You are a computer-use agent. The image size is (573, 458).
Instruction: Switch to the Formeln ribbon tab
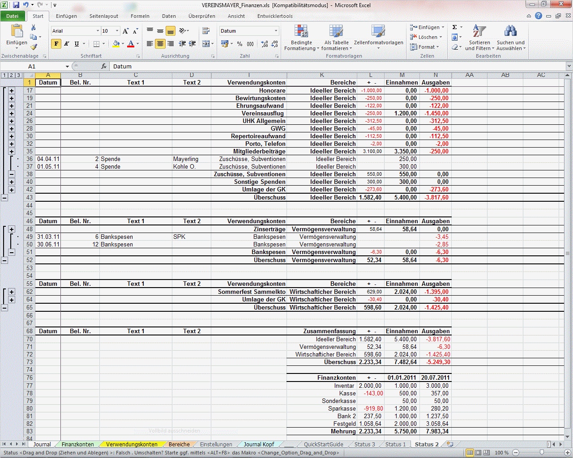(140, 16)
